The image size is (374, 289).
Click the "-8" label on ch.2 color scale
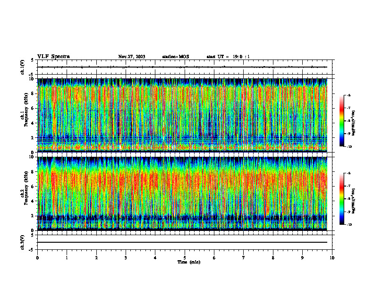(348, 199)
